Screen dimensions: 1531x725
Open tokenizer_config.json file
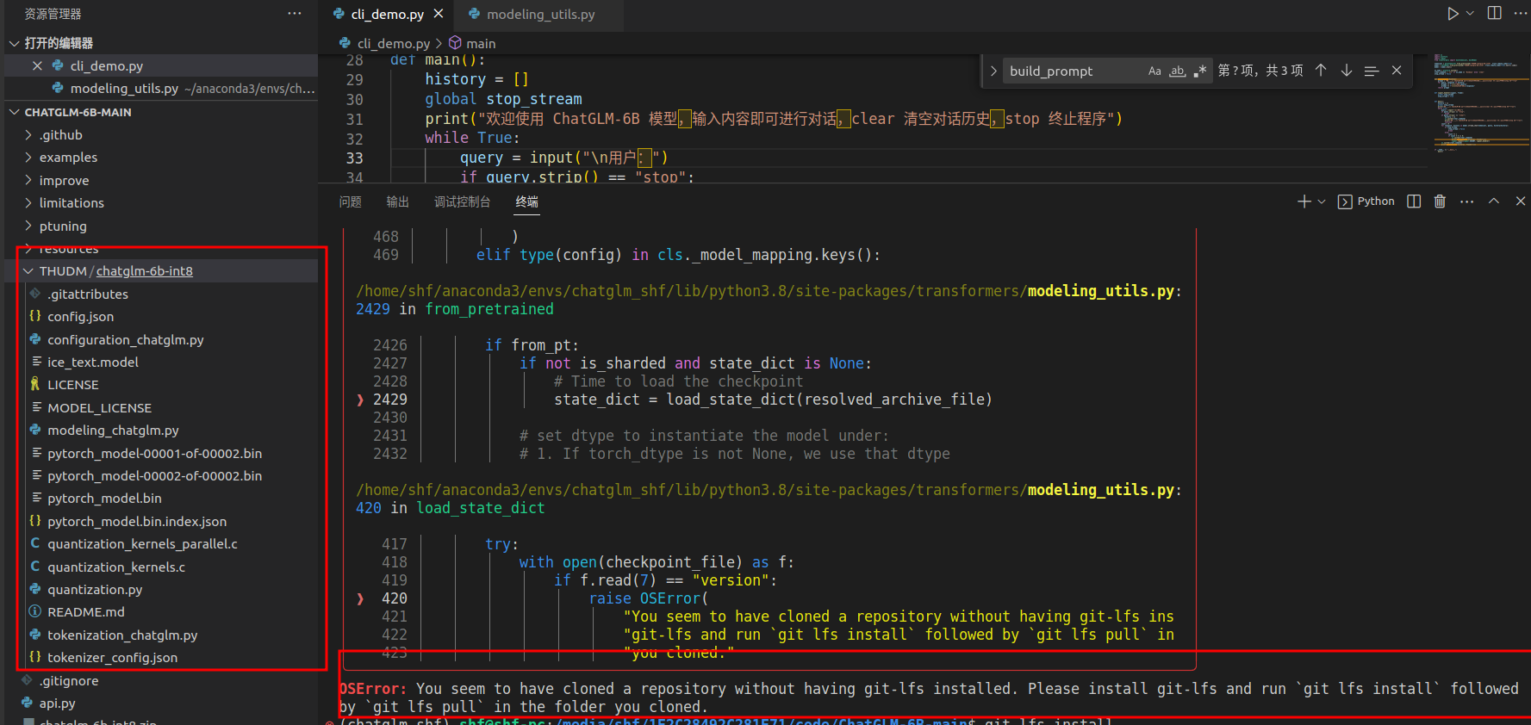pyautogui.click(x=161, y=658)
